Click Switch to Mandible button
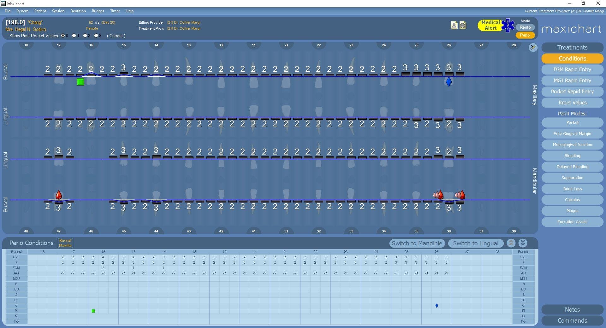 click(x=417, y=243)
